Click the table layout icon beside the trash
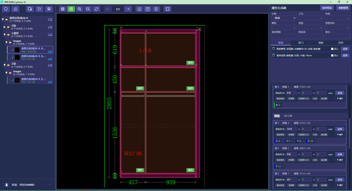 click(x=148, y=9)
